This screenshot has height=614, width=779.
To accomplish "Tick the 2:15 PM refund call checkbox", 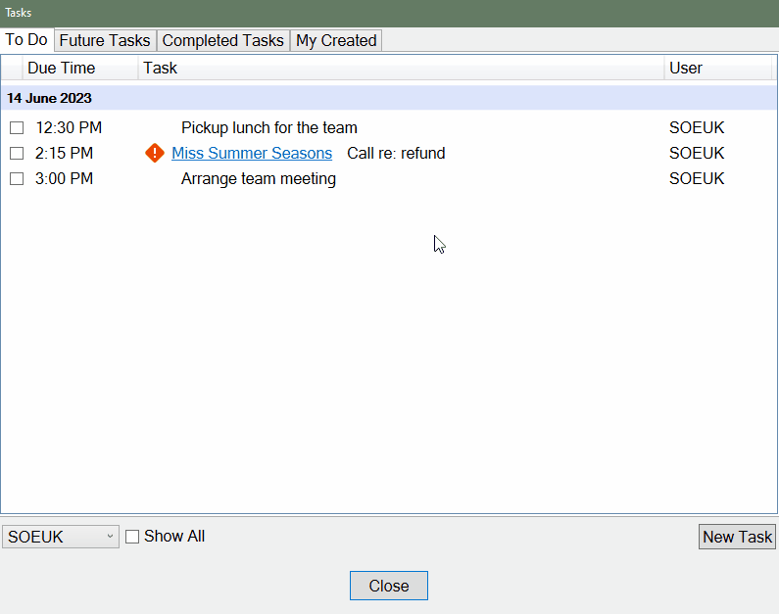I will pyautogui.click(x=17, y=154).
